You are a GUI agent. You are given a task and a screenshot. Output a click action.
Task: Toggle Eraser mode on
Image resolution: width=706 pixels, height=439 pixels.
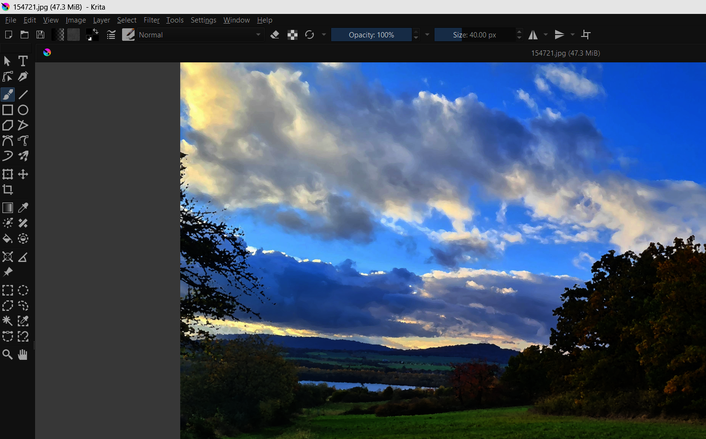(275, 35)
